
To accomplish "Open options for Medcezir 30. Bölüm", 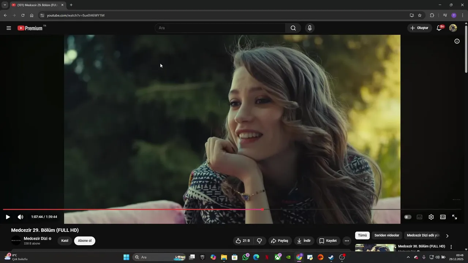I will 451,247.
